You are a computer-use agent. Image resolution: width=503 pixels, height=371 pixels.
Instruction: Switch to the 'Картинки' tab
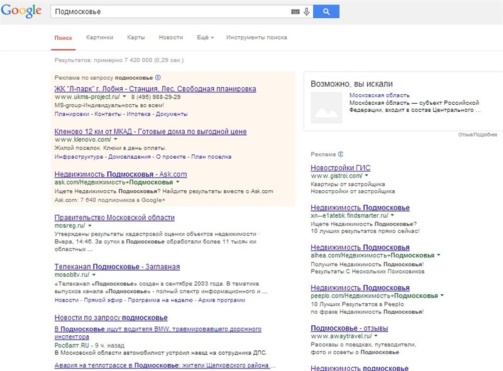(99, 38)
